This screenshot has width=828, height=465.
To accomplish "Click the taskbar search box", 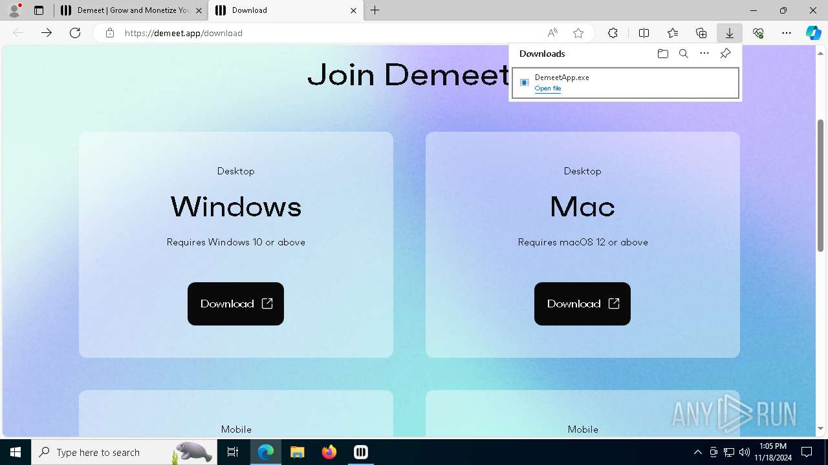I will (x=124, y=452).
